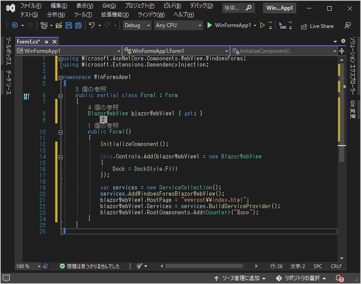This screenshot has height=284, width=361.
Task: Click the Live Share button
Action: (x=317, y=26)
